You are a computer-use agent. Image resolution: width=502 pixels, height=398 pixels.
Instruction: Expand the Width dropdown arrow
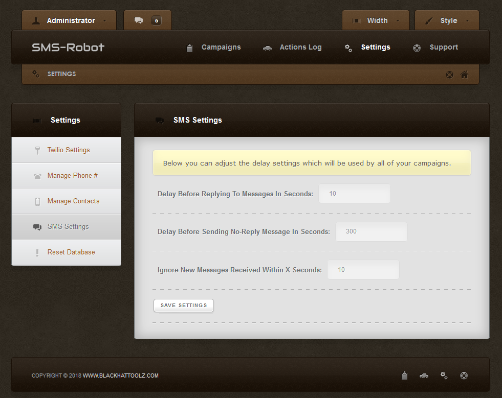(398, 21)
